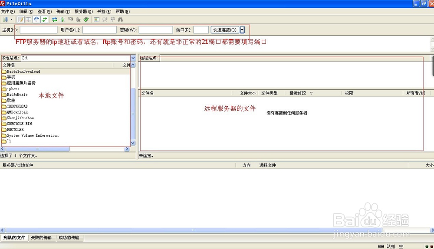Expand the 本地站点 path dropdown
The image size is (434, 249).
point(133,58)
